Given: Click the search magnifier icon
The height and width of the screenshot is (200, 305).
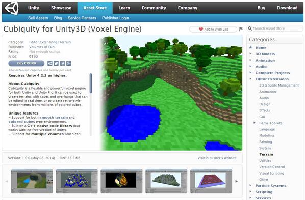Looking at the screenshot, I should pos(250,28).
